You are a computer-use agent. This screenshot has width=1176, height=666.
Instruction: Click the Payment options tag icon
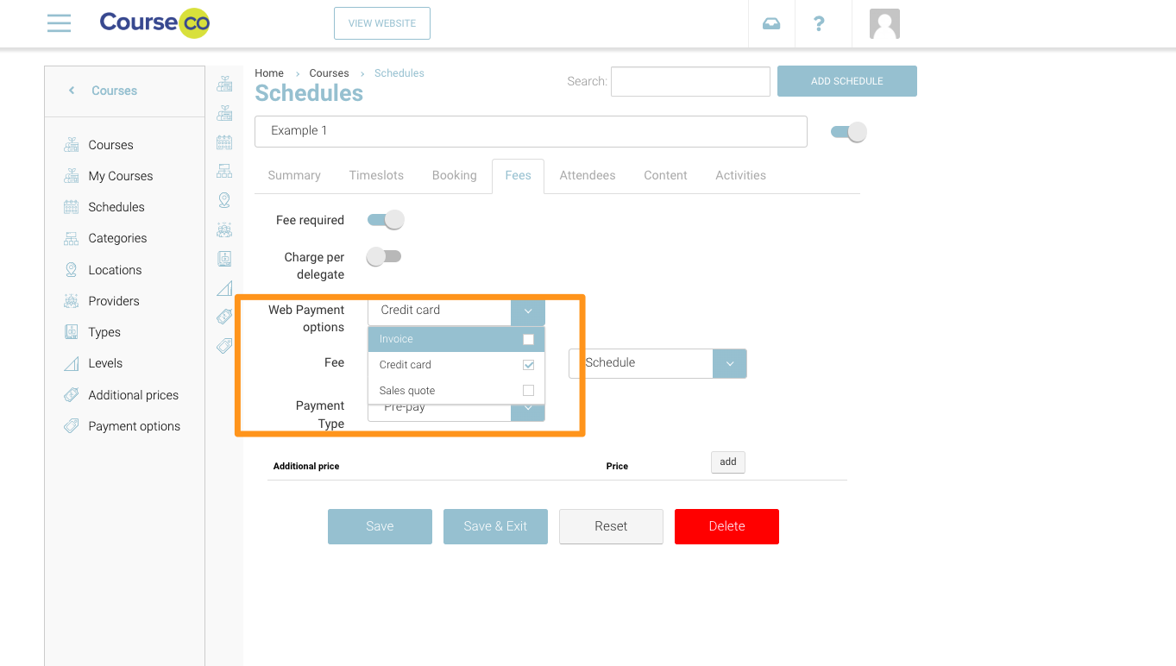pos(72,426)
